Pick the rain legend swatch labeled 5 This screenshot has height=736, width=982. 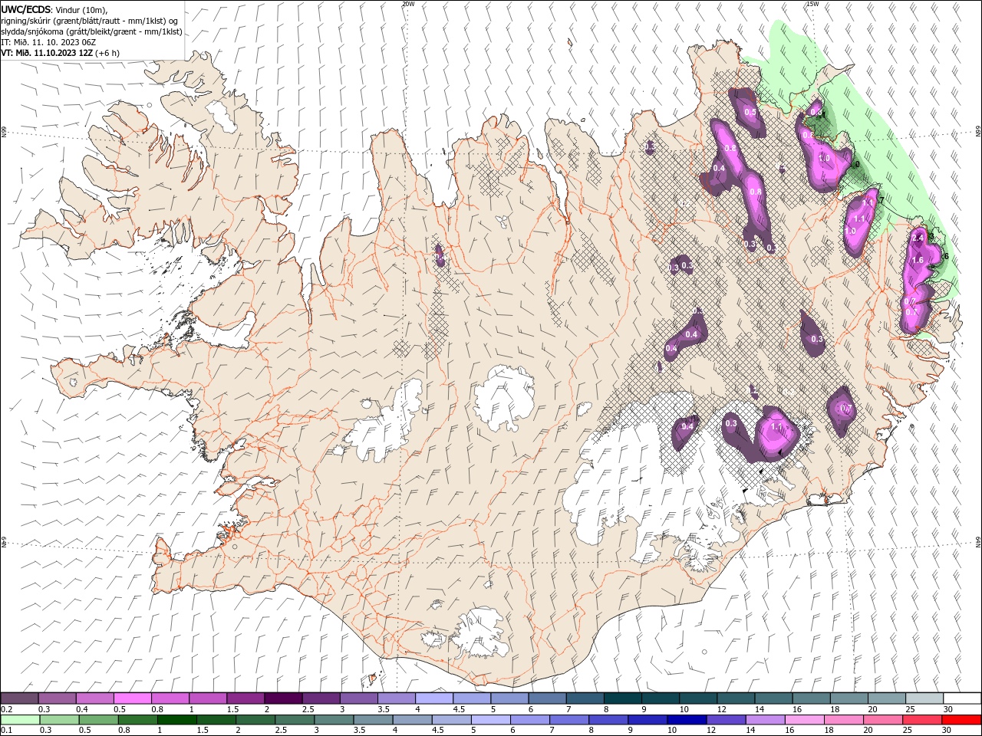490,720
